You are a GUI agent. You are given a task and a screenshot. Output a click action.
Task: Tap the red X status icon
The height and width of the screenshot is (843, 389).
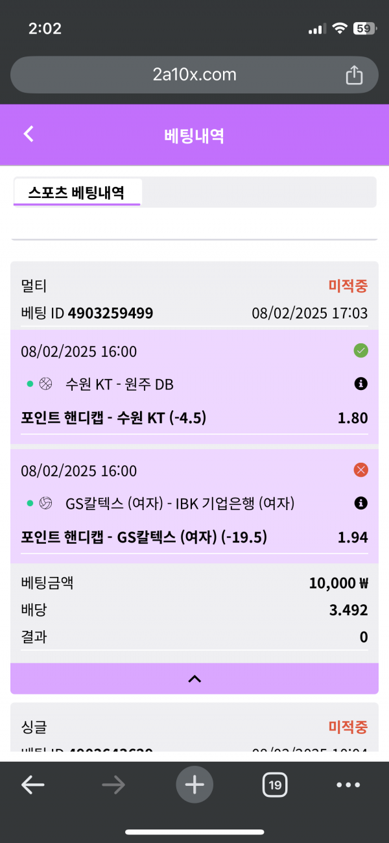pos(361,470)
